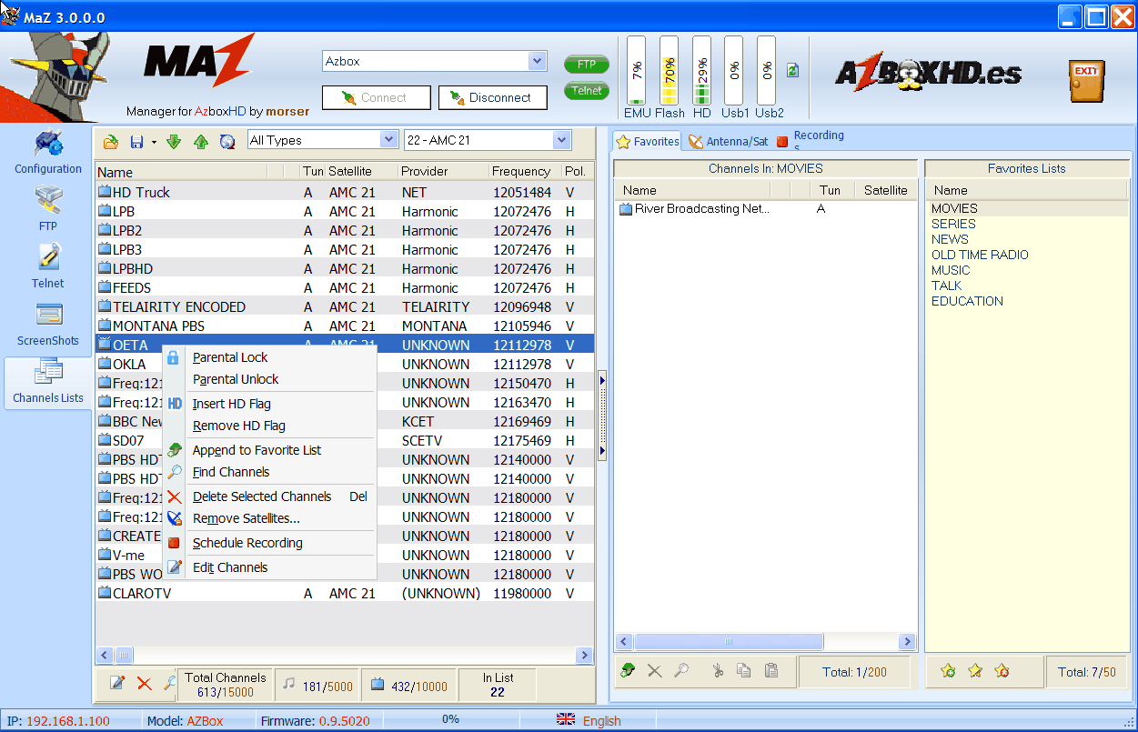
Task: Click the green add-to-favorites icon below MOVIES list
Action: (x=628, y=671)
